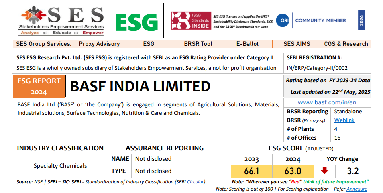The width and height of the screenshot is (383, 193).
Task: Click the wholly owned subsidiary sentence
Action: pos(146,68)
